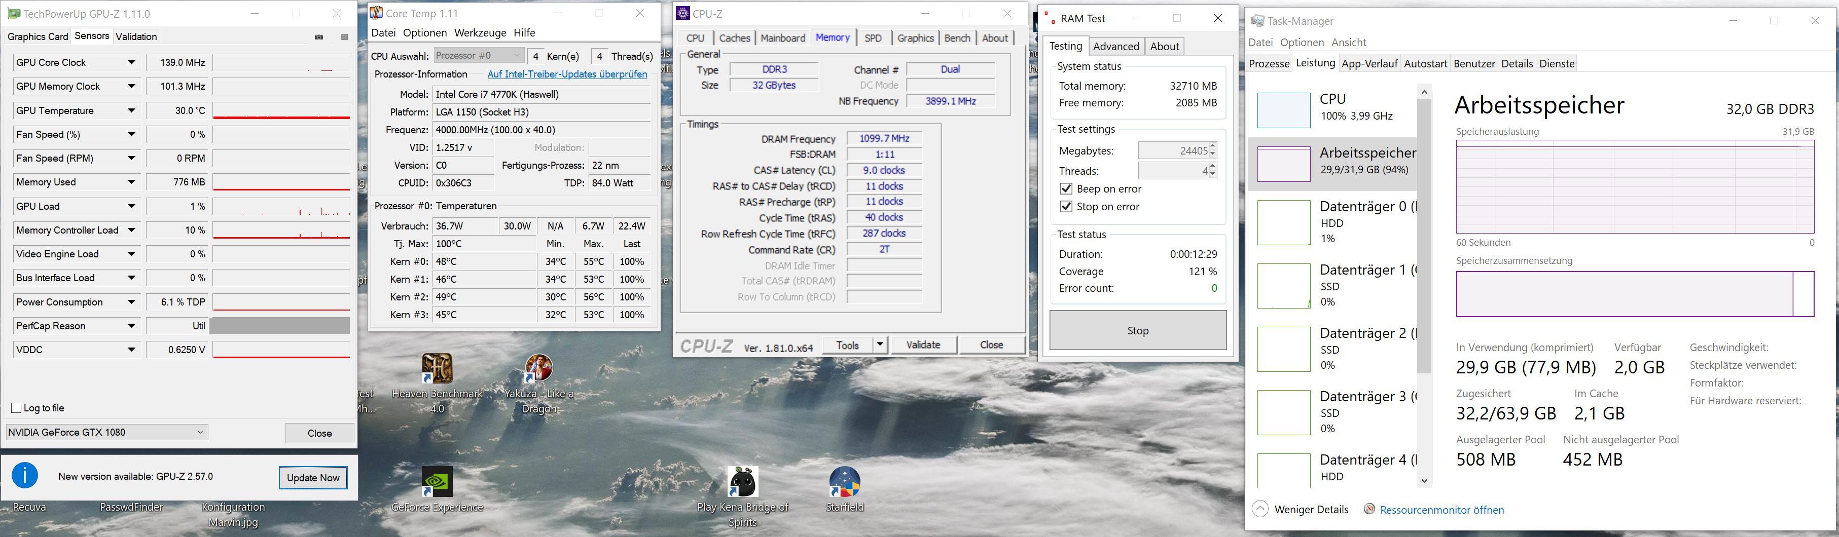Switch to GPU-Z Validation tab
The width and height of the screenshot is (1839, 537).
pos(136,36)
